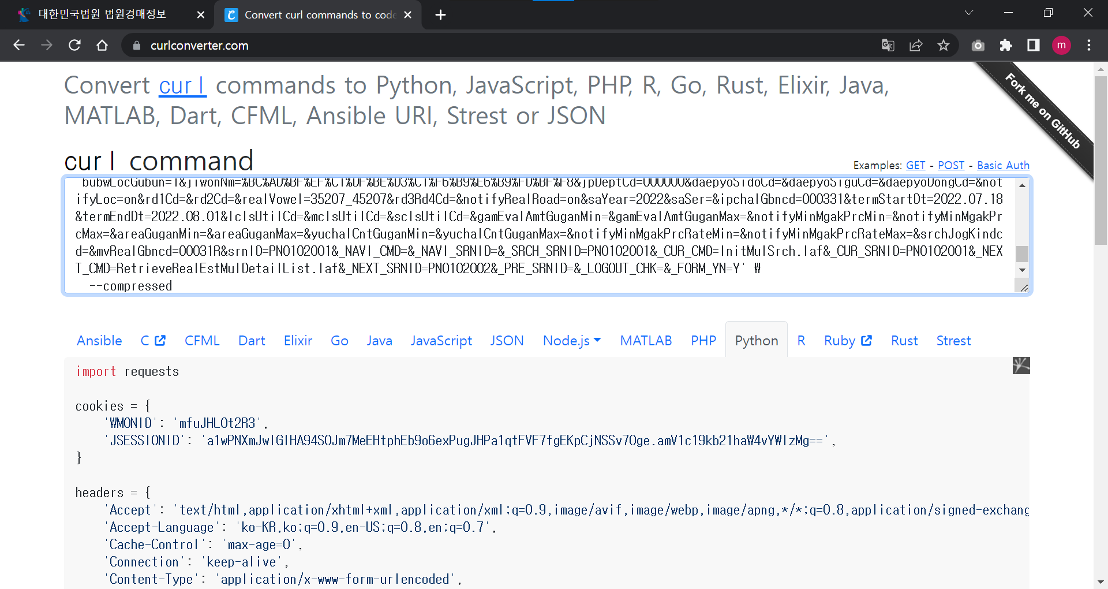Open the extensions puzzle menu

click(x=1006, y=45)
